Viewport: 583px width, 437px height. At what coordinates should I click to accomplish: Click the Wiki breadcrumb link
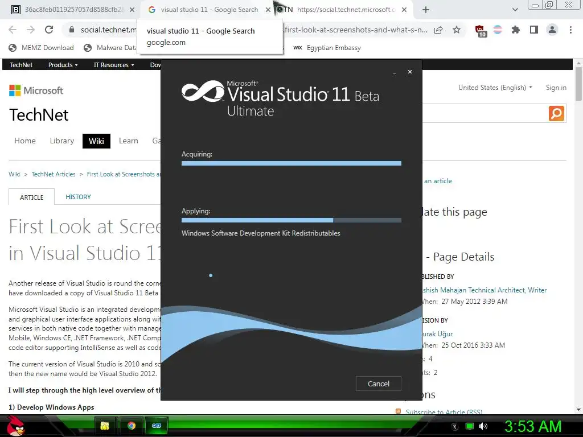pos(14,174)
